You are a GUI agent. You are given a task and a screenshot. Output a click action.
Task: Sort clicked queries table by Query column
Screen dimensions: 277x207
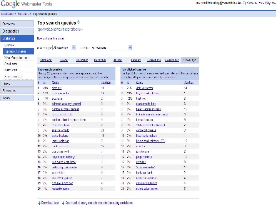[x=140, y=82]
